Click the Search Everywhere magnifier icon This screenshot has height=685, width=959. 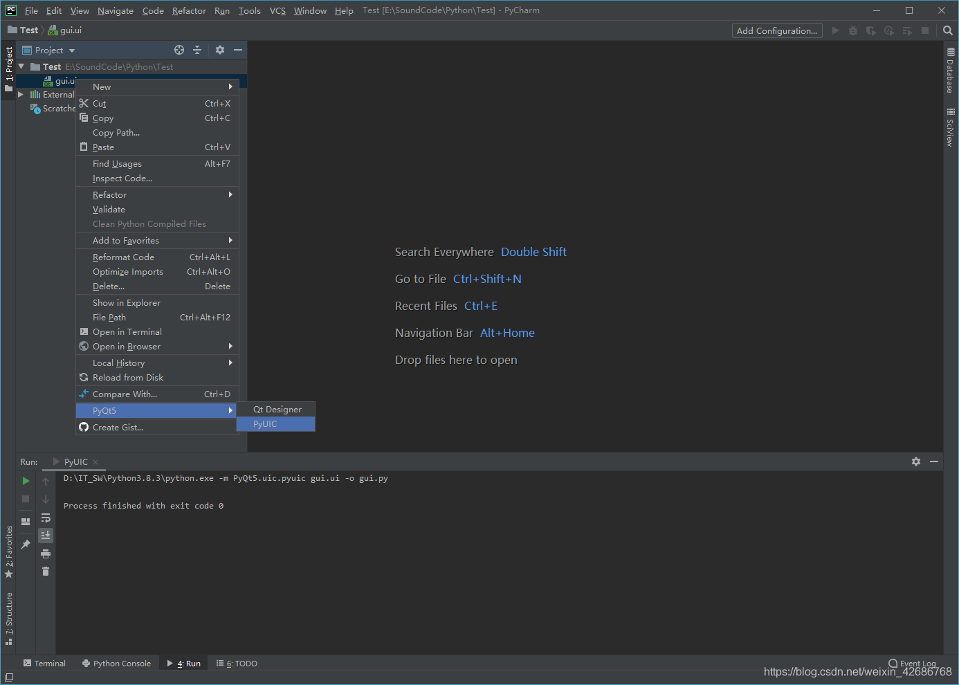click(x=948, y=30)
